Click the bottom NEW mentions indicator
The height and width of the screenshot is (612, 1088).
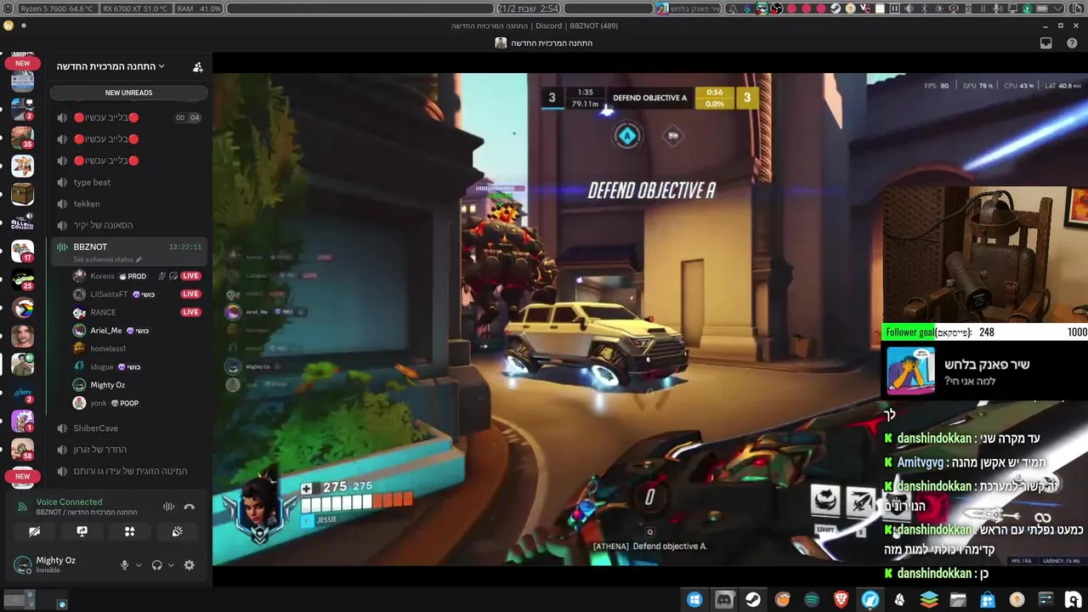click(x=23, y=476)
